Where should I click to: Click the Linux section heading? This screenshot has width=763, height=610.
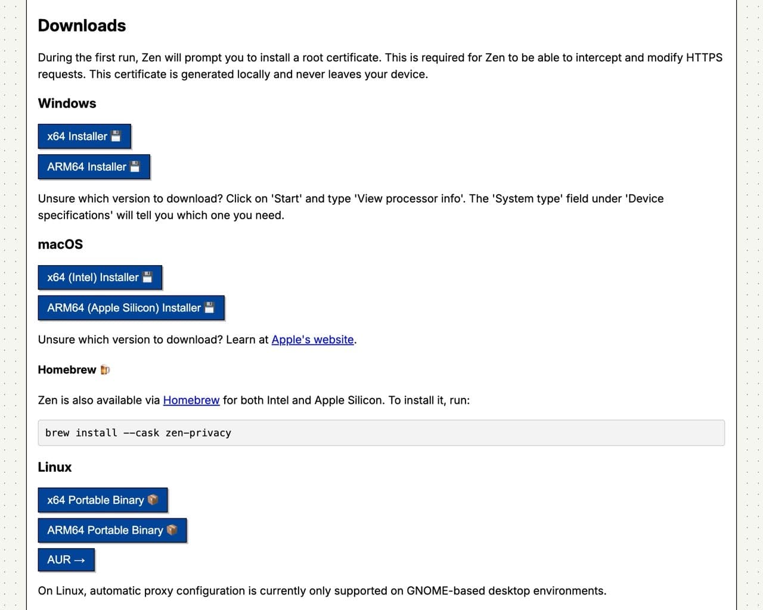55,467
